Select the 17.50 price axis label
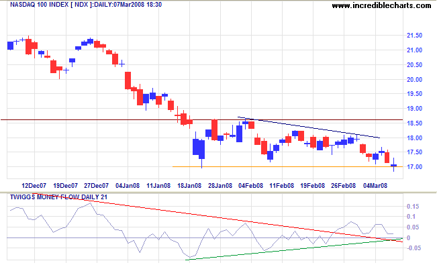Image resolution: width=437 pixels, height=265 pixels. pos(414,152)
